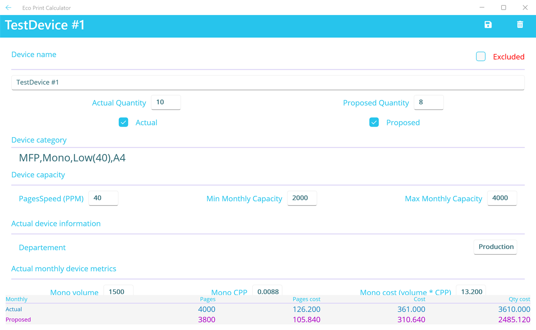
Task: Minimize the Eco Print Calculator window
Action: 482,8
